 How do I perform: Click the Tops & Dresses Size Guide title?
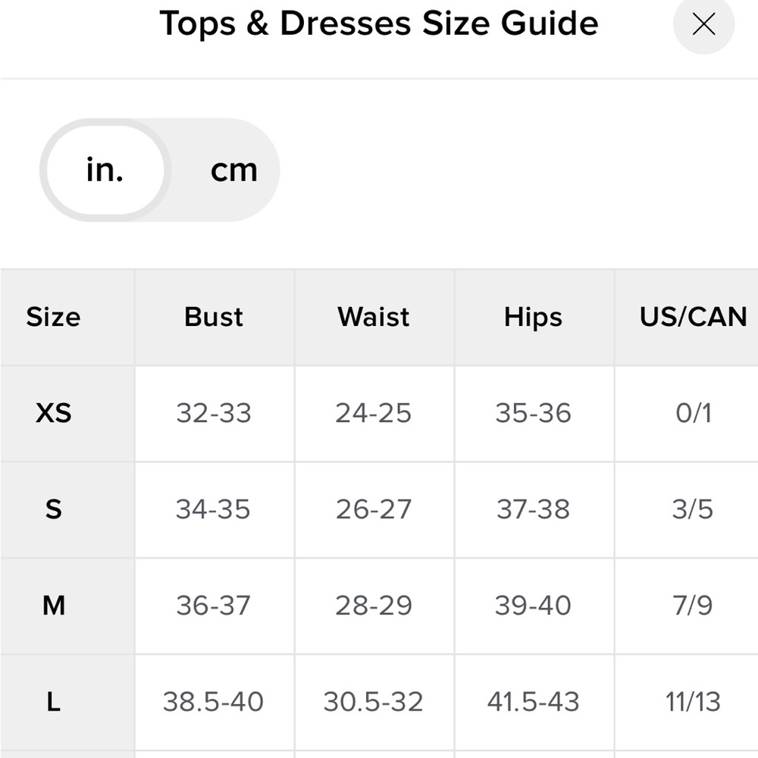379,23
